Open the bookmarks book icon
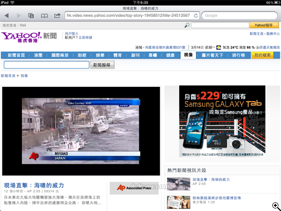The image size is (281, 211). (x=44, y=16)
